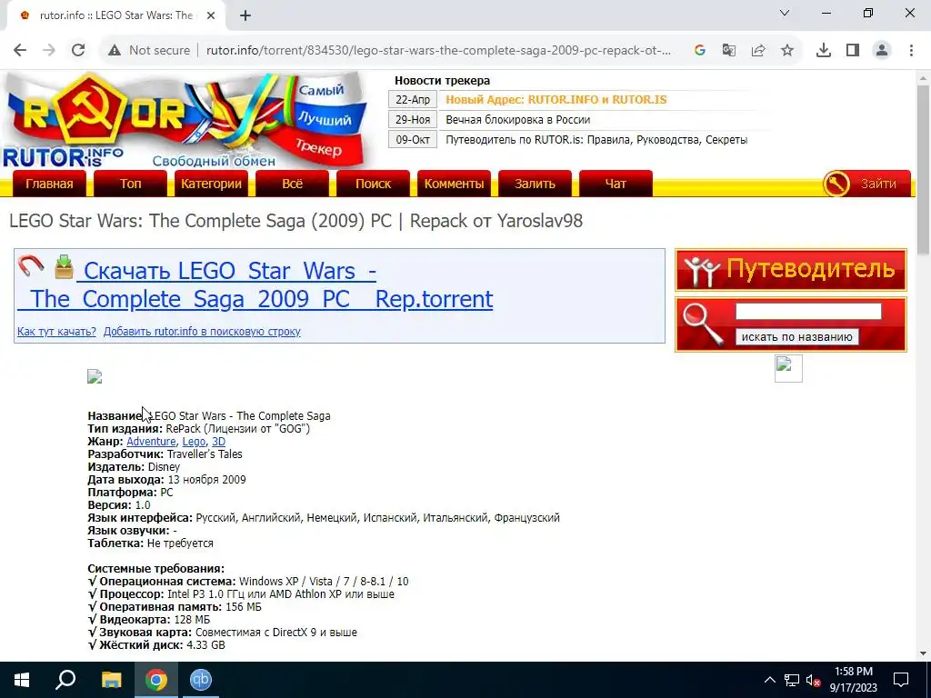
Task: Open the Путеводитель banner
Action: [x=791, y=270]
